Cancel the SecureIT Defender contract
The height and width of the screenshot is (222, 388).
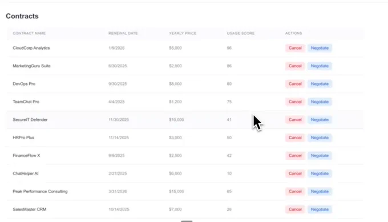(295, 120)
